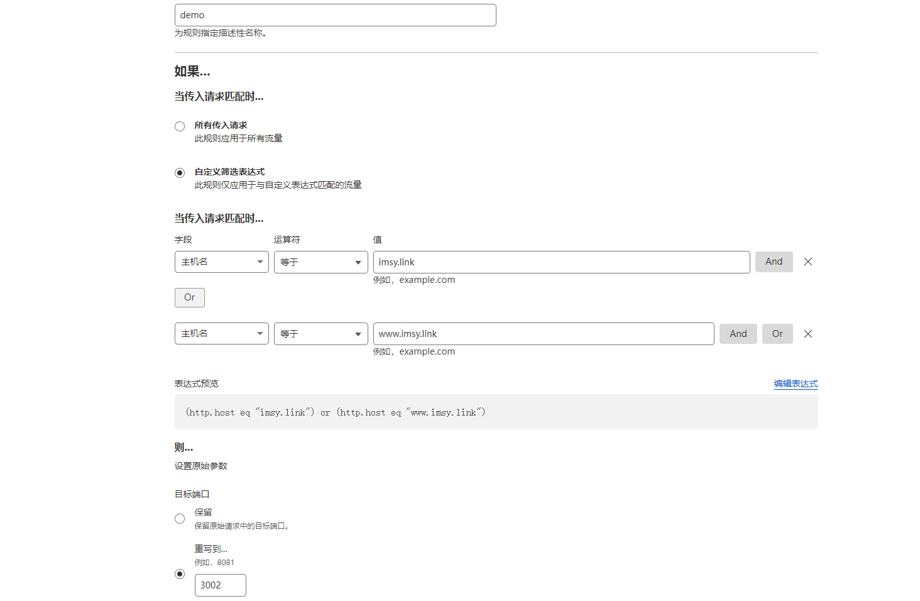
Task: Click the rule name field containing demo
Action: click(x=335, y=15)
